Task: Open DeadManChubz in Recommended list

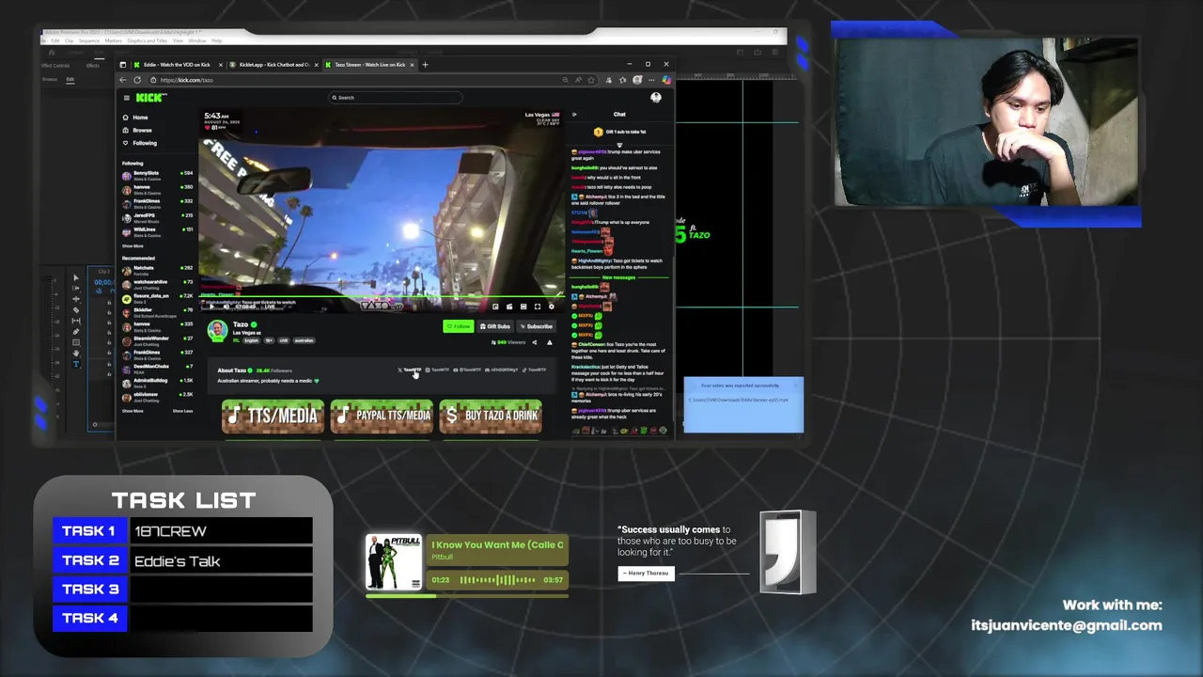Action: point(158,370)
